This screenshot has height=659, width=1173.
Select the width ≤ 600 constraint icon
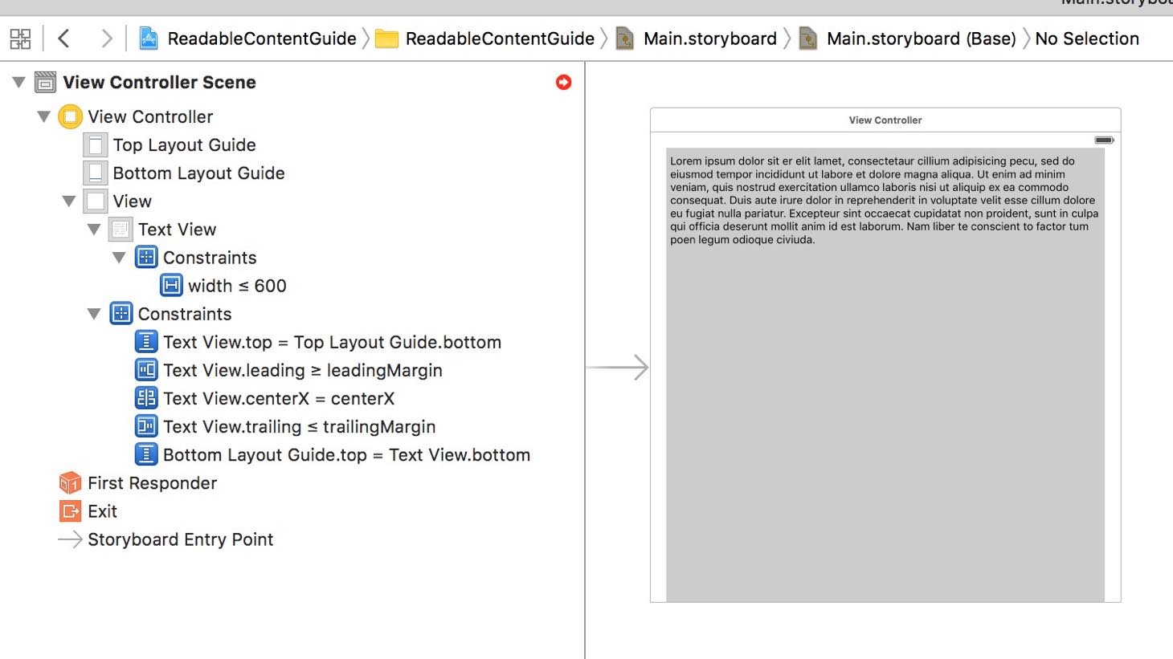tap(171, 286)
